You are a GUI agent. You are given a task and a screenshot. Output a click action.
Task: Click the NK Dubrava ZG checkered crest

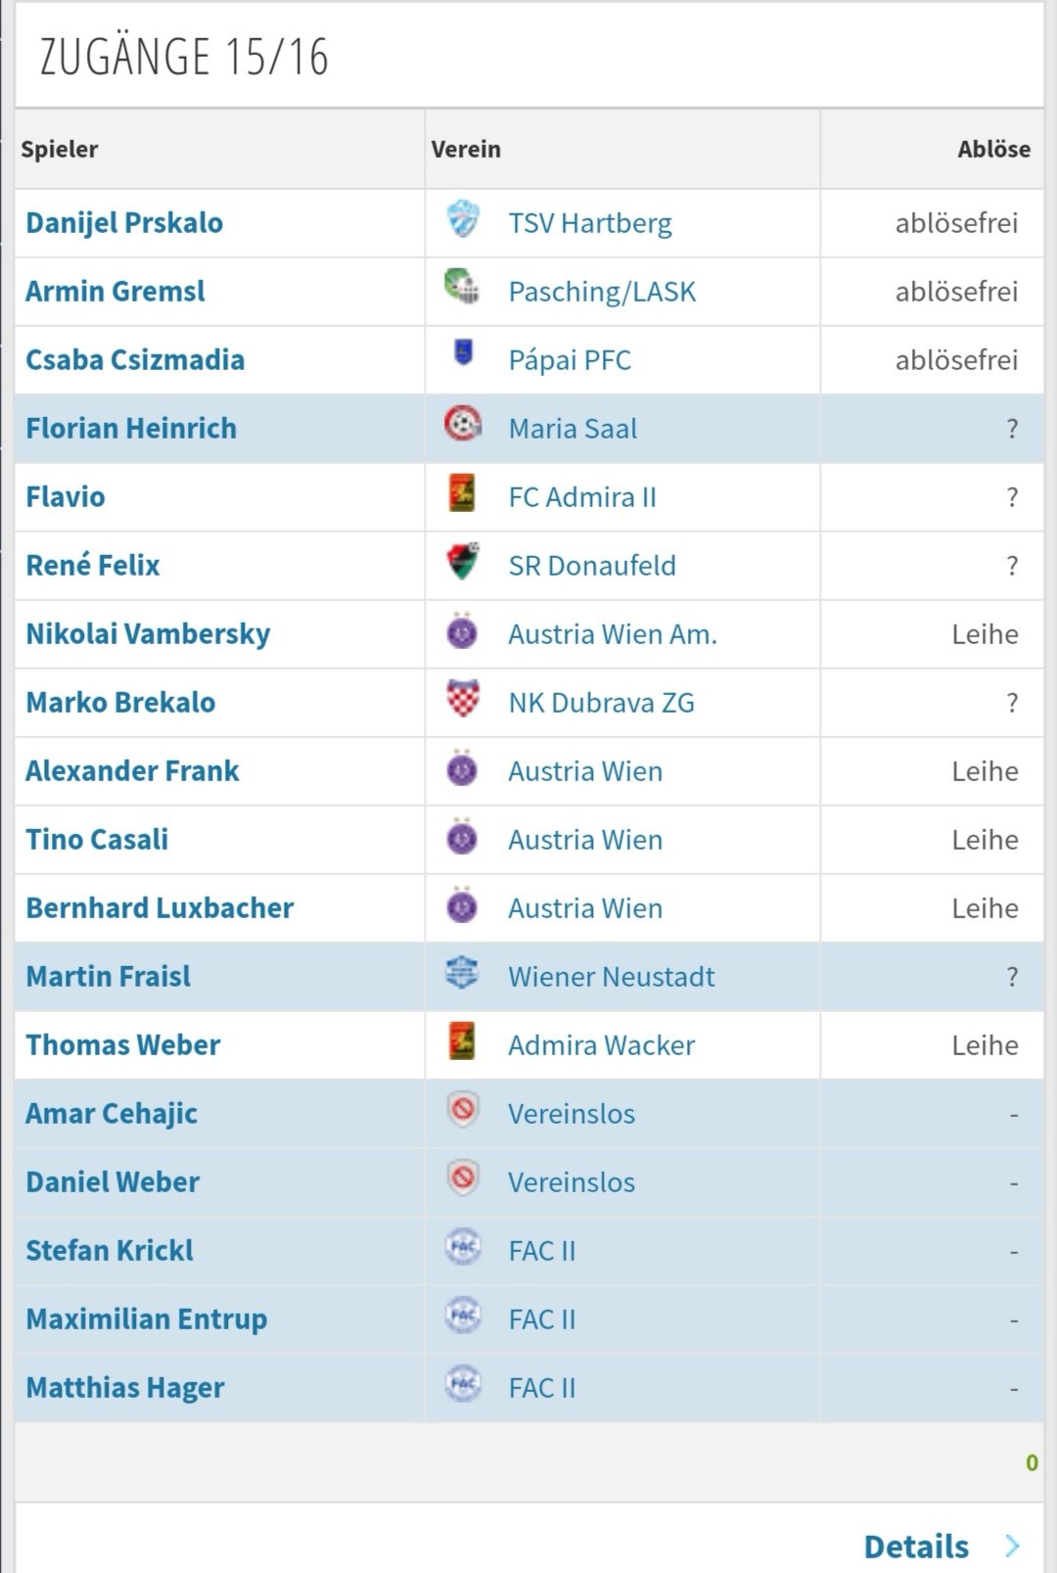click(462, 700)
